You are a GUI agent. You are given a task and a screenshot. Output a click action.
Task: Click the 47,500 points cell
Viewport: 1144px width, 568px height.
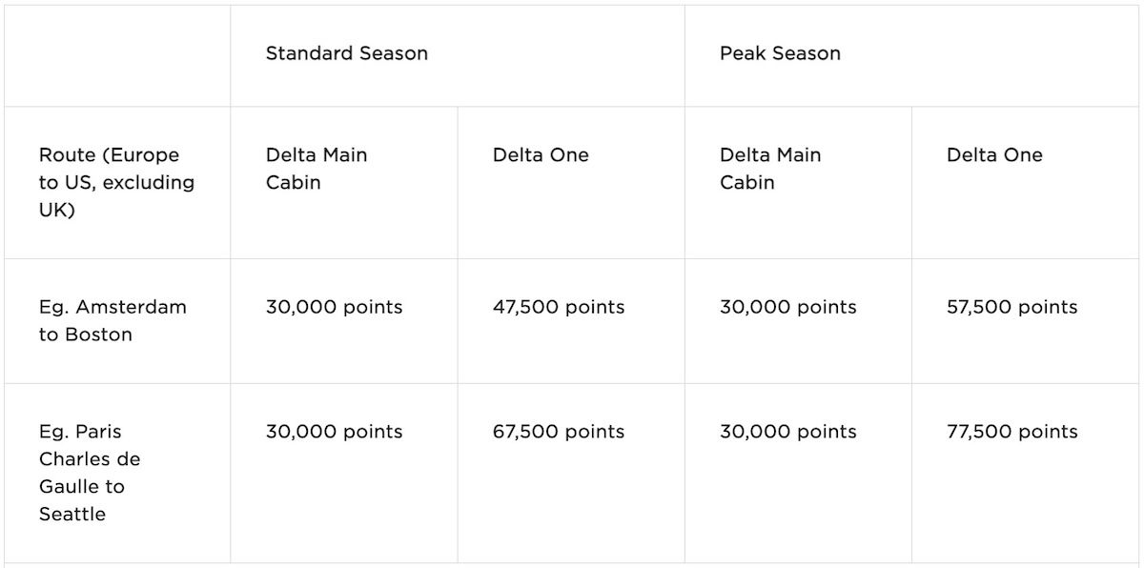point(559,307)
